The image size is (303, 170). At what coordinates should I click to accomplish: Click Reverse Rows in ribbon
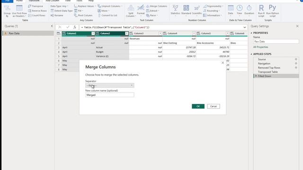[37, 11]
